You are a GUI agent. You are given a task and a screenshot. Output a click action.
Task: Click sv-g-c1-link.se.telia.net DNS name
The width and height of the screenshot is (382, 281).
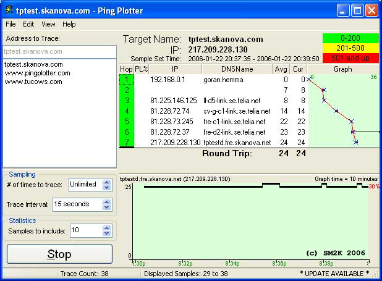(x=237, y=111)
